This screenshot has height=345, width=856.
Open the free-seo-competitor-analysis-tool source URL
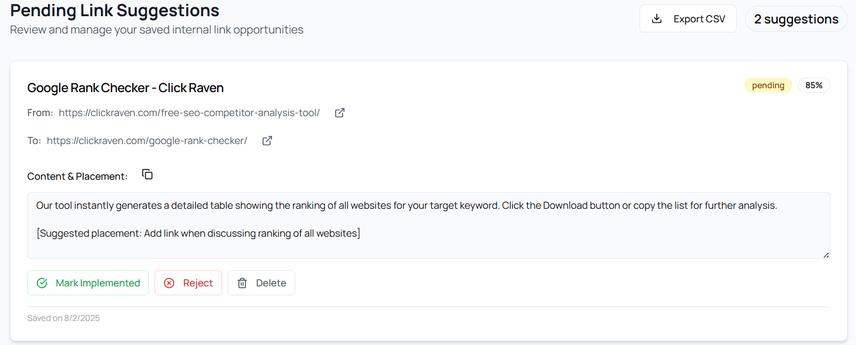189,113
